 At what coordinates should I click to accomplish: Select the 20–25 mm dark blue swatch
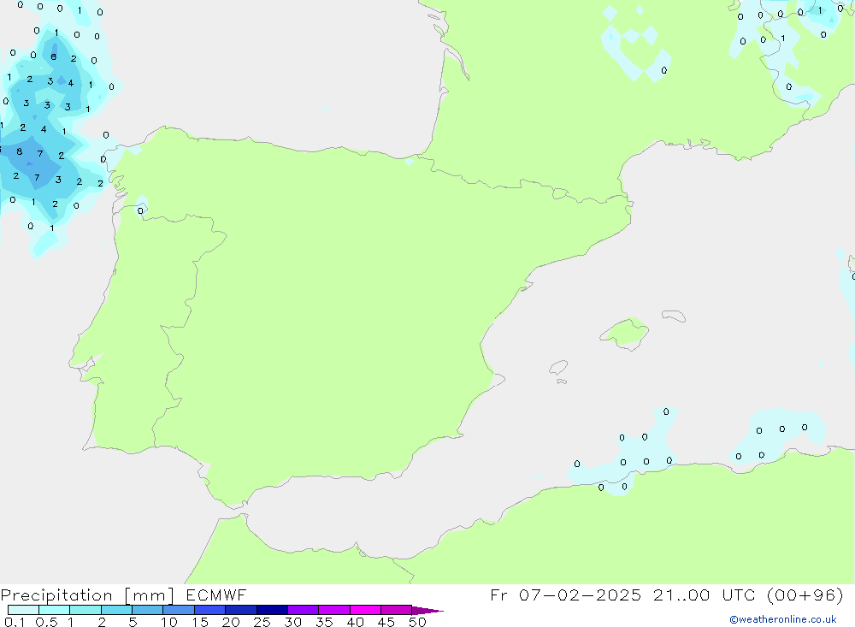coord(241,610)
